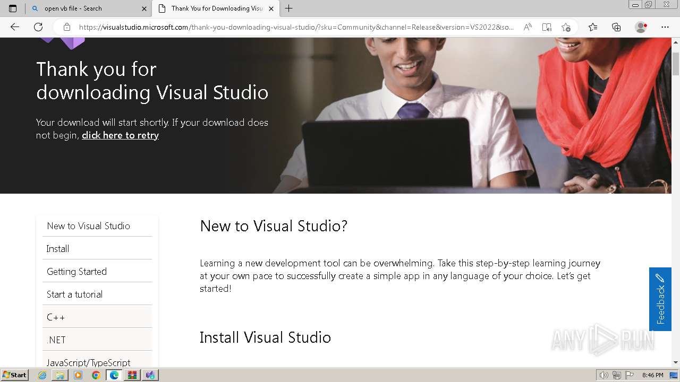
Task: Click the page vertical scrollbar thumb
Action: (676, 64)
